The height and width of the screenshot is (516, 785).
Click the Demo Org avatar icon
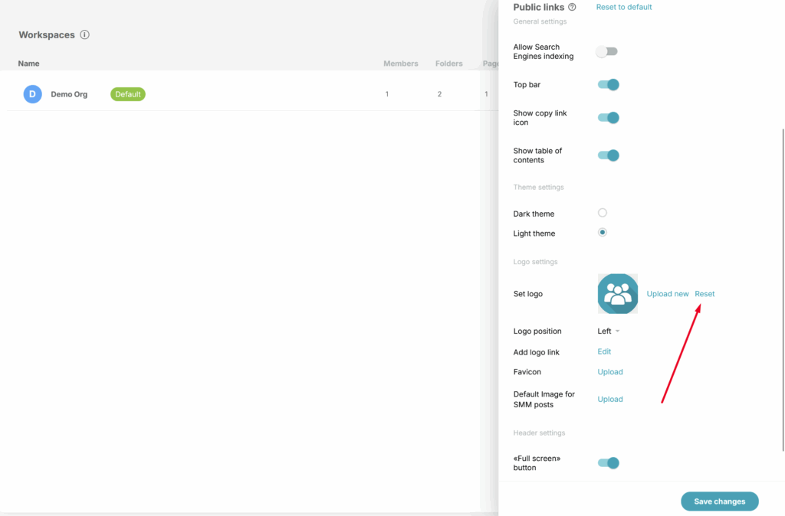(x=32, y=94)
